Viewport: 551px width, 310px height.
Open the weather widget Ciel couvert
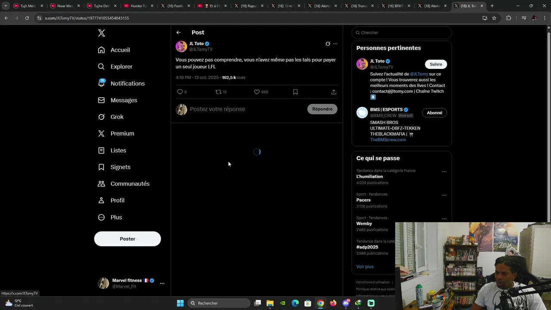pos(19,303)
